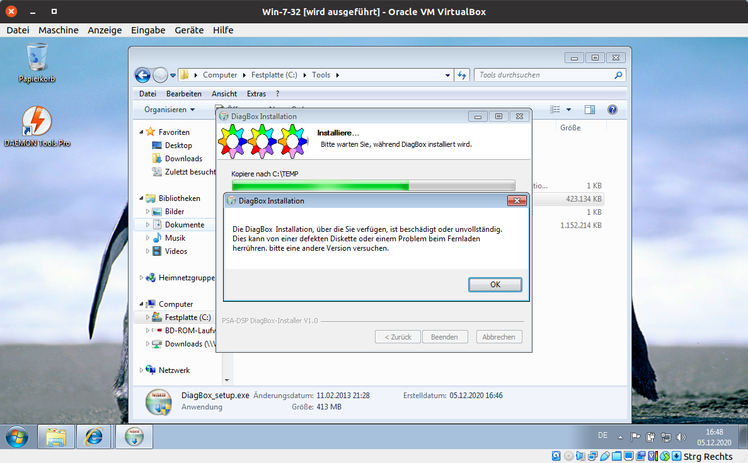Open Explorer help with the question mark icon
Viewport: 748px width, 463px height.
pyautogui.click(x=613, y=110)
